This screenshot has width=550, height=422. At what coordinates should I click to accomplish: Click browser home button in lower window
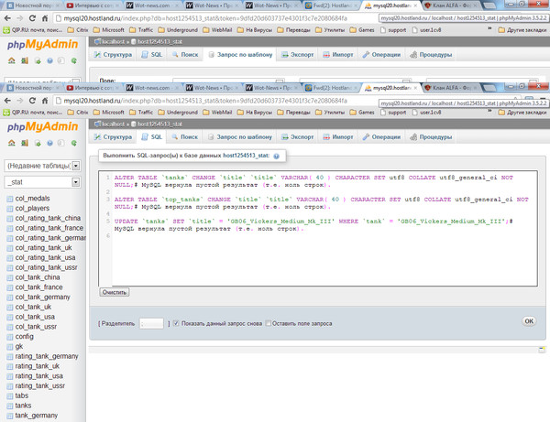[x=45, y=101]
